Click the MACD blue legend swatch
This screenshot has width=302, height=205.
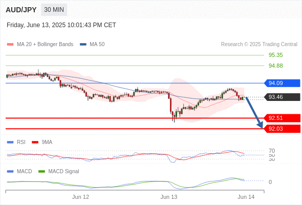coord(10,172)
